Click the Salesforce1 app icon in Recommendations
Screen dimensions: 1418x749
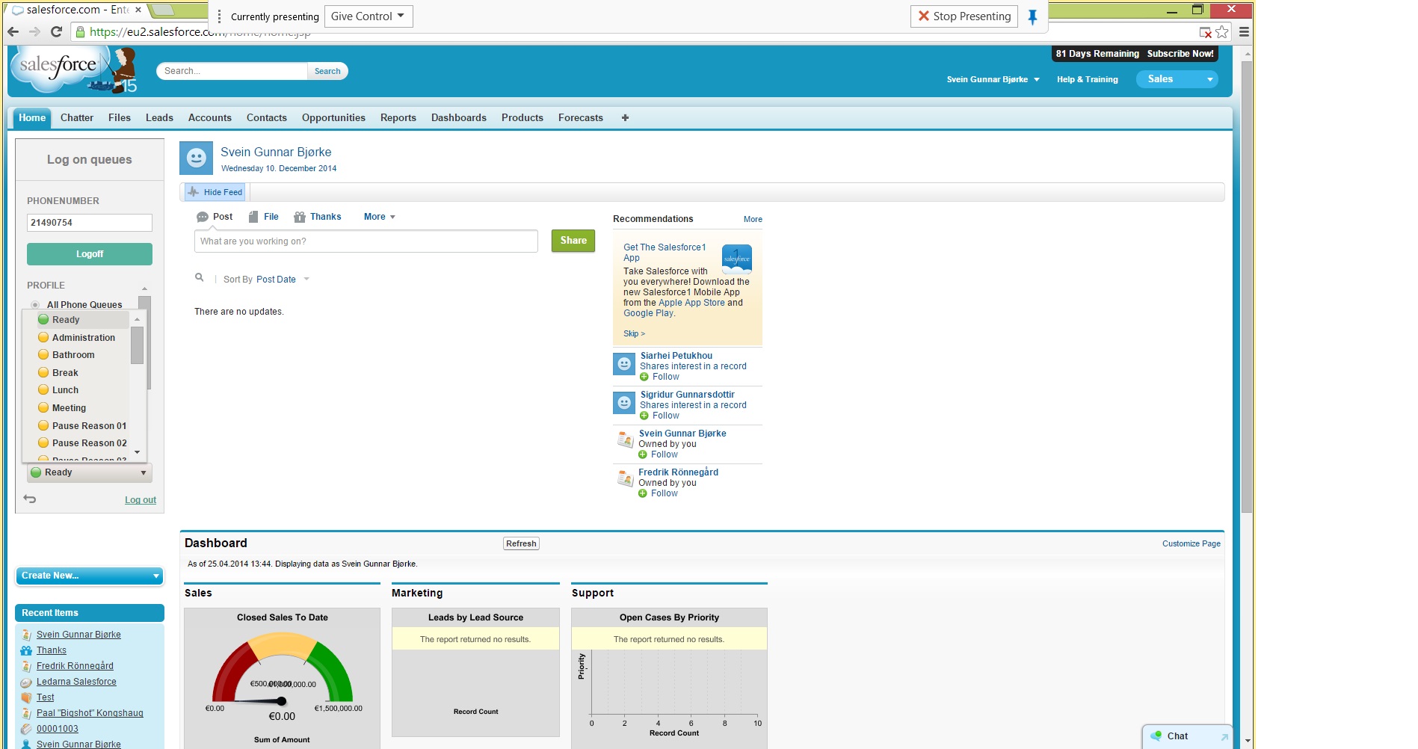(x=736, y=258)
